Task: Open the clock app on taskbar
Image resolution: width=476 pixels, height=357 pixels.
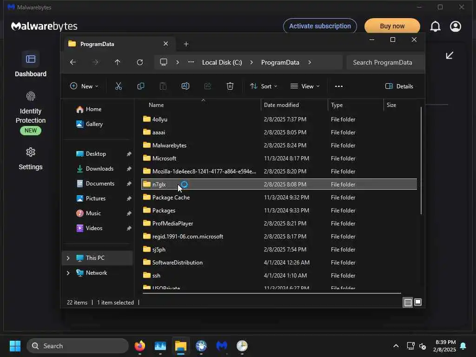Action: (242, 346)
